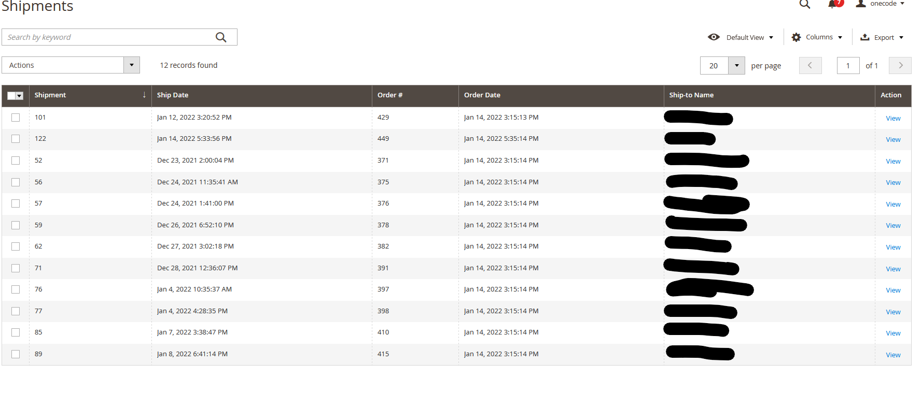Select checkbox for shipment 71
This screenshot has width=921, height=393.
pyautogui.click(x=16, y=268)
